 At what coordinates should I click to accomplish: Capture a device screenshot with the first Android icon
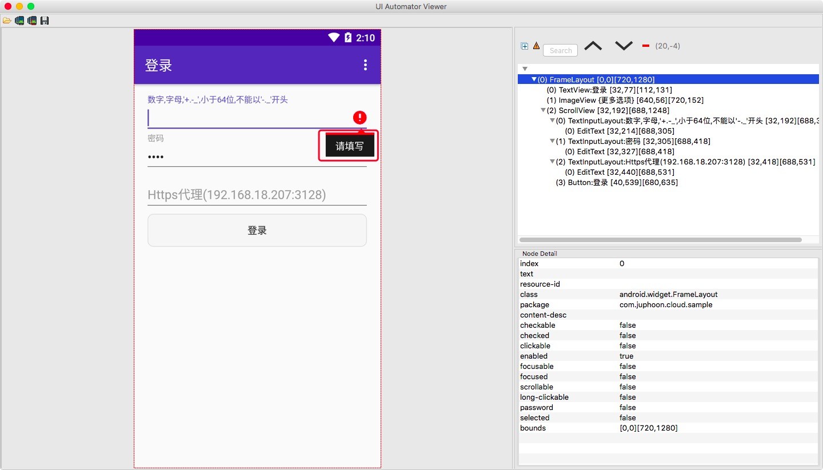(x=19, y=21)
